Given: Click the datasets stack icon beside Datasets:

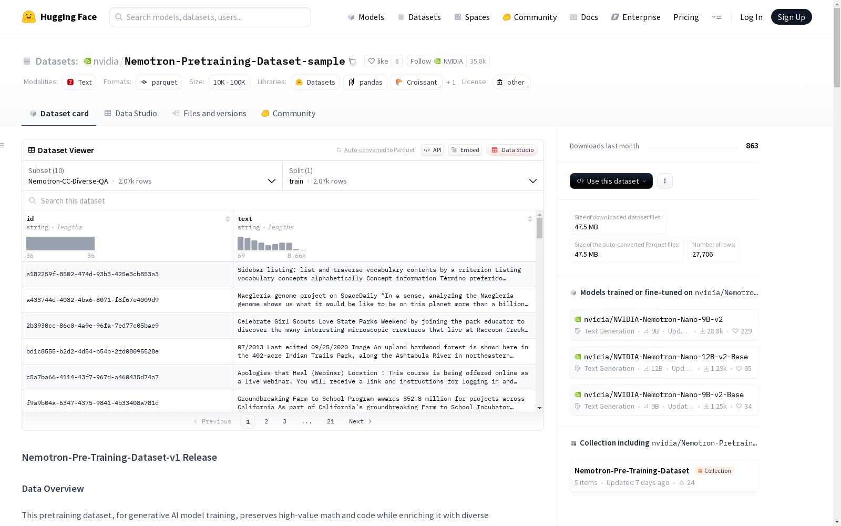Looking at the screenshot, I should tap(27, 61).
